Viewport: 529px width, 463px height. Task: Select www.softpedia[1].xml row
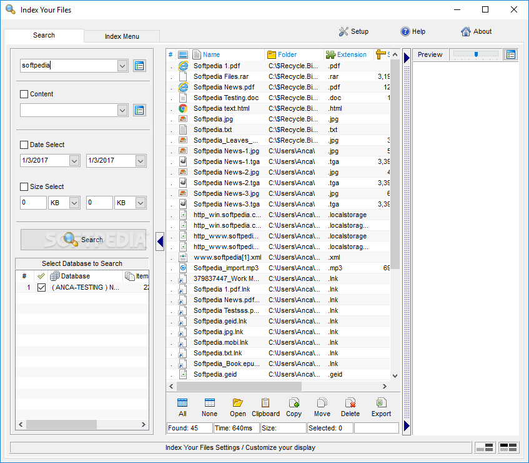[279, 258]
